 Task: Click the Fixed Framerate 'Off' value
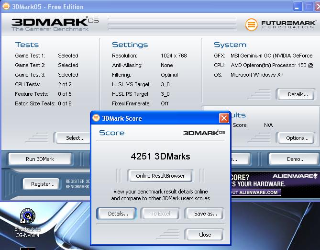tap(165, 103)
